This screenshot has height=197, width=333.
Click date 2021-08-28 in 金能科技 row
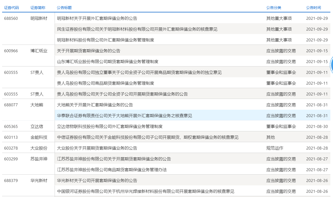(317, 137)
